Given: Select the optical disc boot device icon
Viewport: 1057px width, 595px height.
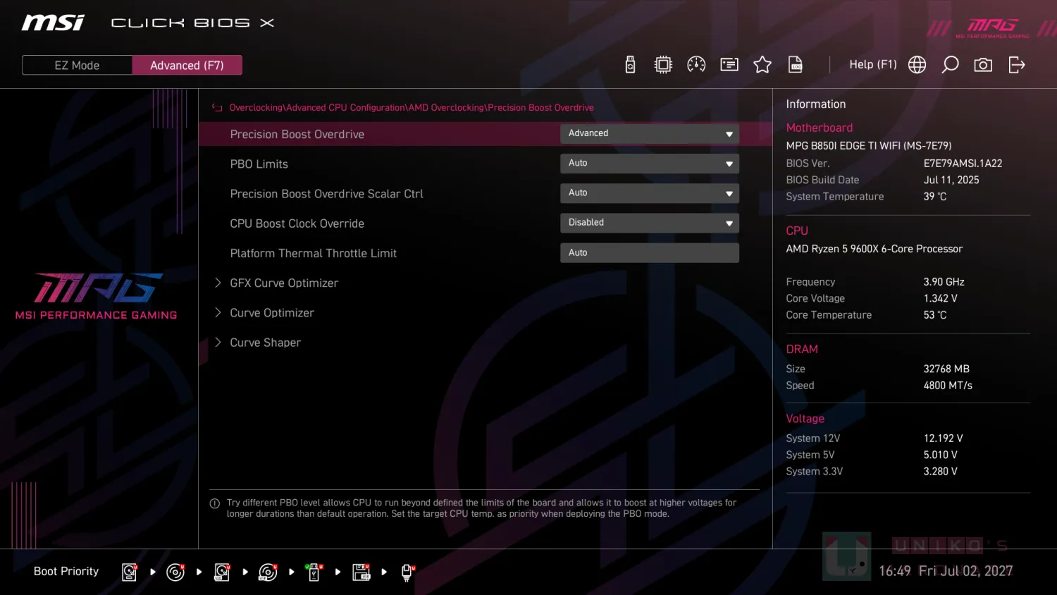Looking at the screenshot, I should (175, 572).
